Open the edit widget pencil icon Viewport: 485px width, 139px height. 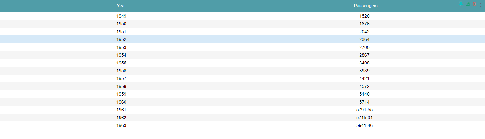(468, 4)
